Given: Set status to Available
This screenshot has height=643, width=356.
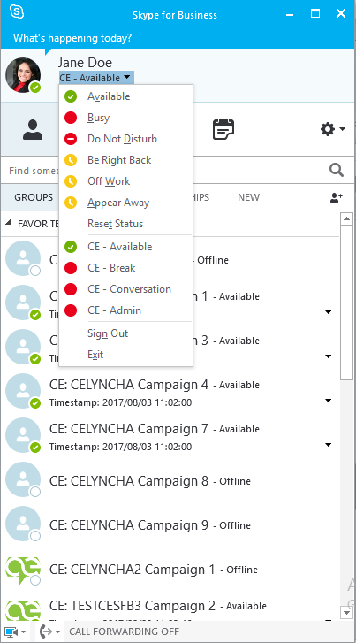Looking at the screenshot, I should coord(125,96).
